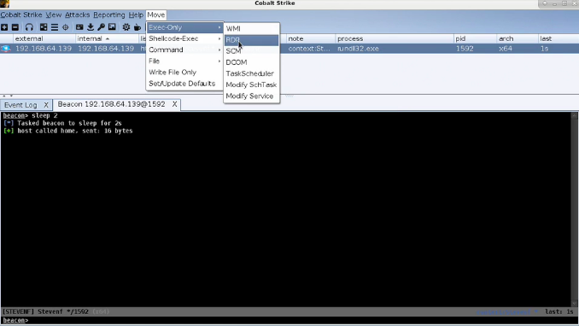
Task: Select WMI from Exec-Only submenu
Action: 251,28
